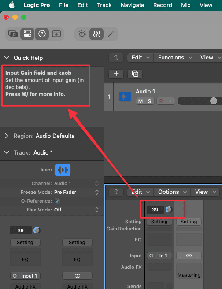Toggle the Inspector button in toolbar
Screen dimensions: 222x289
pyautogui.click(x=27, y=34)
